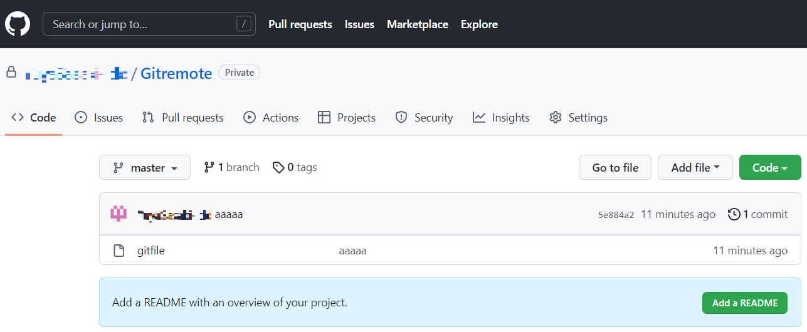The width and height of the screenshot is (807, 332).
Task: Click the Actions tab play icon
Action: click(250, 117)
